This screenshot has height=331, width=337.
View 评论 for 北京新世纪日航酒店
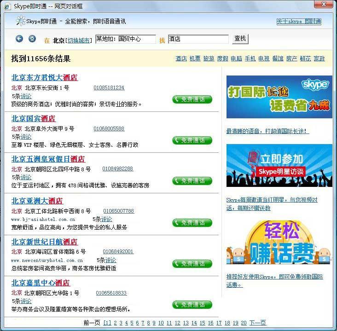[110, 260]
